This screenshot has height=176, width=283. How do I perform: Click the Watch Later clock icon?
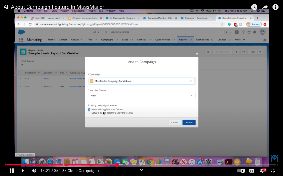pyautogui.click(x=254, y=7)
